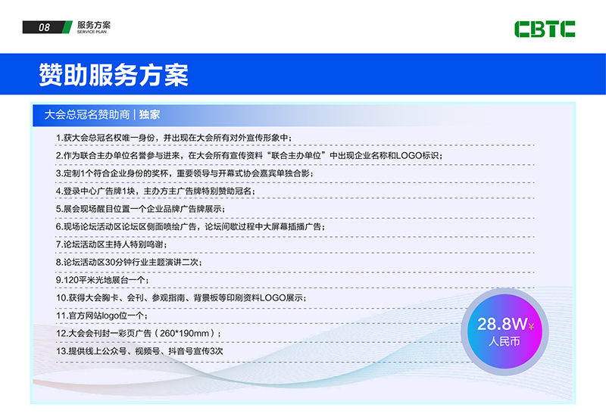Select item 13 about 公众号视频号抖音号宣传
606x420 pixels.
point(139,351)
